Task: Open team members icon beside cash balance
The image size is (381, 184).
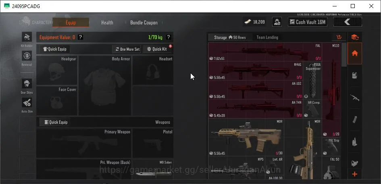Action: click(277, 22)
